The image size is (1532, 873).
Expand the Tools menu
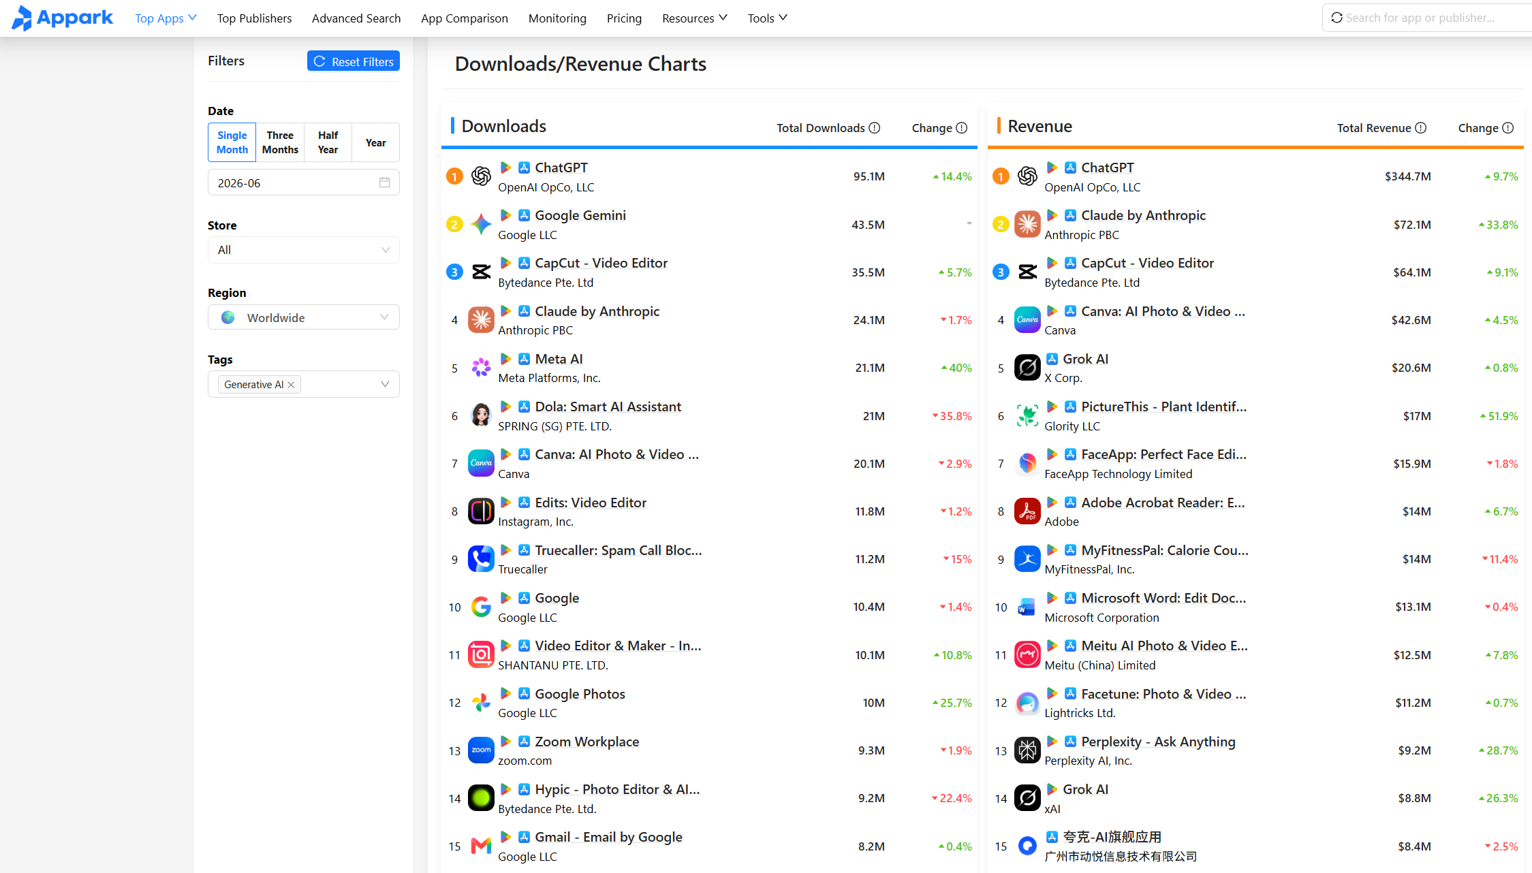click(768, 18)
